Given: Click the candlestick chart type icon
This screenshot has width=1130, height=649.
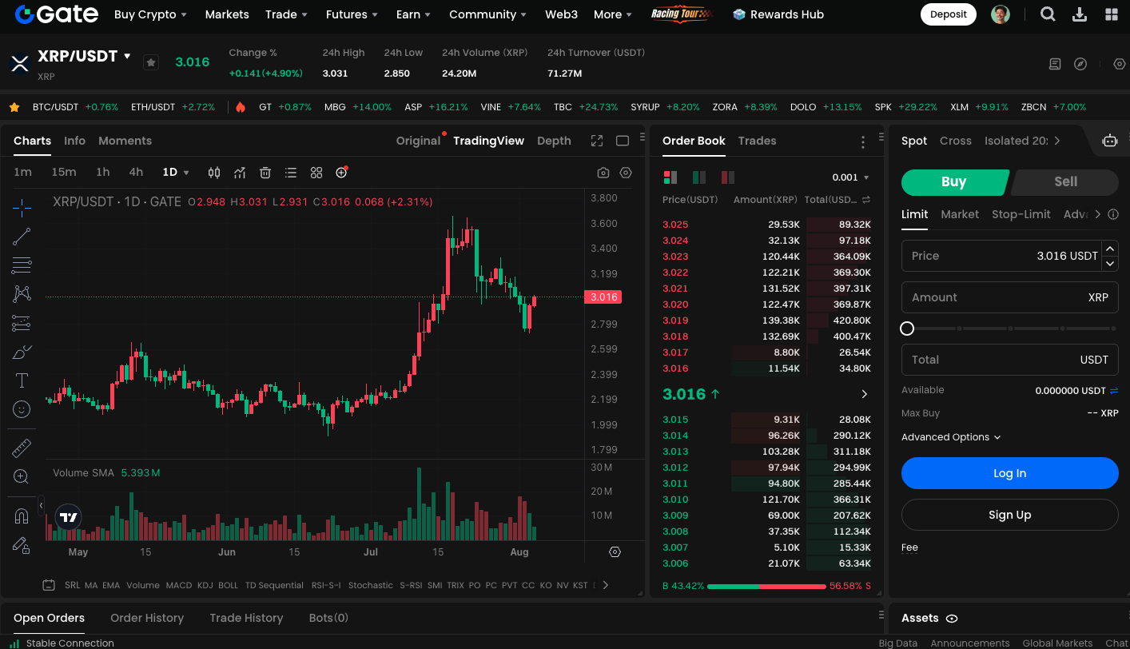Looking at the screenshot, I should 214,173.
